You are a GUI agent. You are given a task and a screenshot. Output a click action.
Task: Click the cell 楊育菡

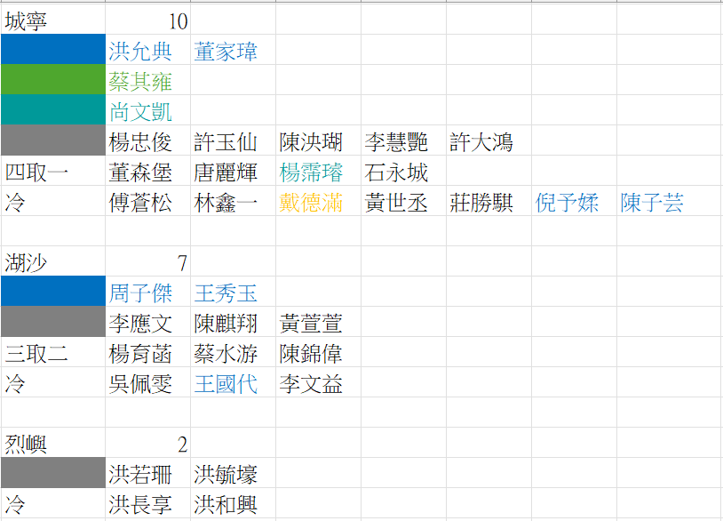[x=148, y=352]
